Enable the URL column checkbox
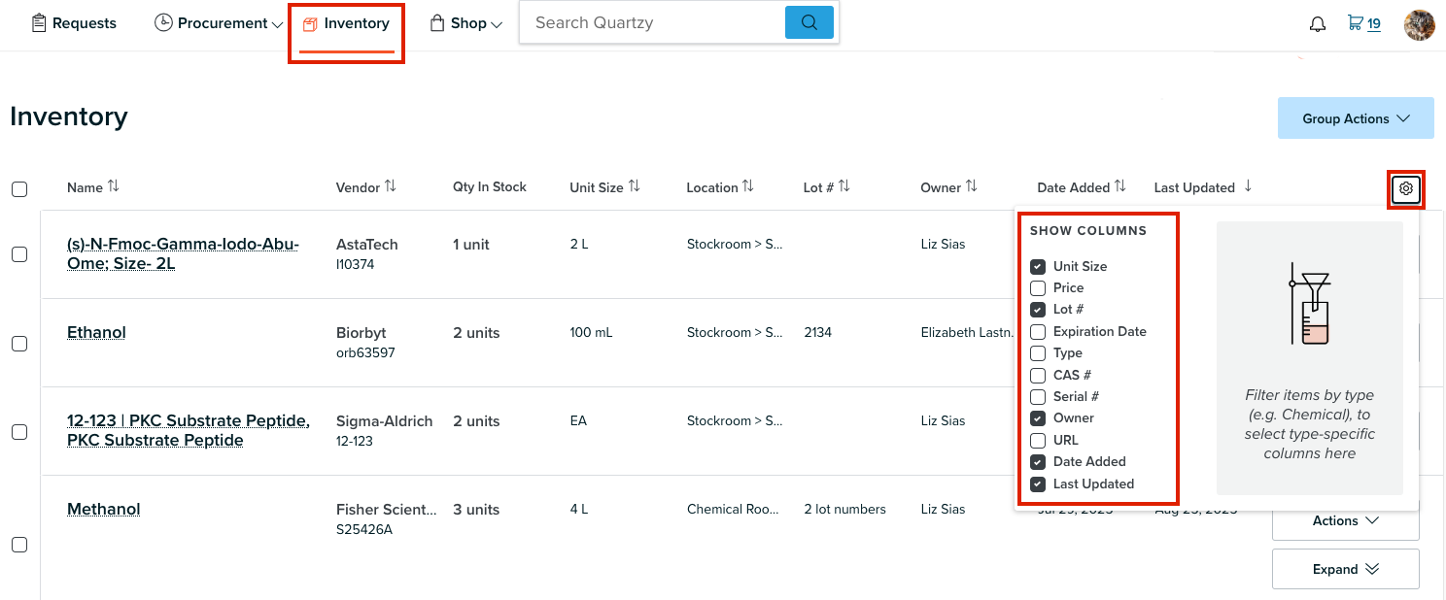The width and height of the screenshot is (1446, 600). [1038, 441]
